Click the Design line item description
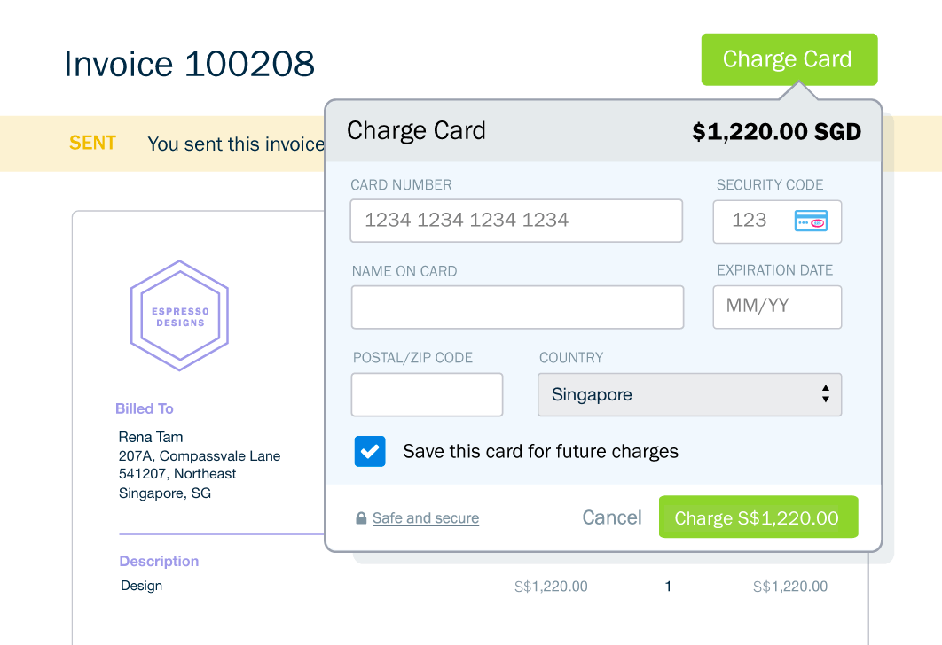The width and height of the screenshot is (942, 645). 141,586
